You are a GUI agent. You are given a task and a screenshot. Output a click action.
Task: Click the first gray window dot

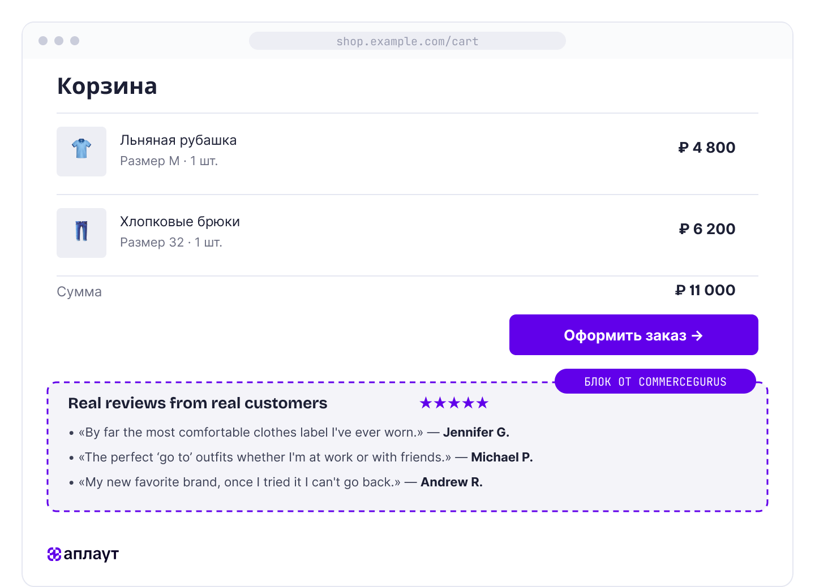[x=43, y=41]
